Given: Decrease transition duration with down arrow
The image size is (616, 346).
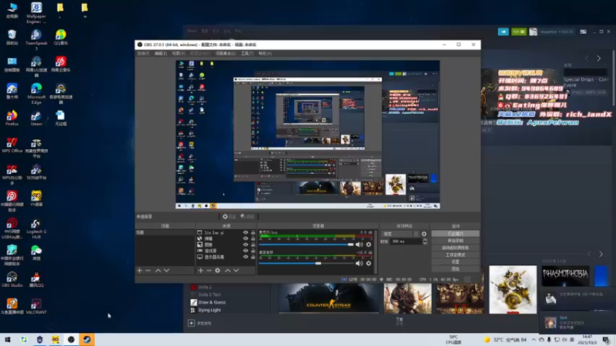Looking at the screenshot, I should click(425, 243).
